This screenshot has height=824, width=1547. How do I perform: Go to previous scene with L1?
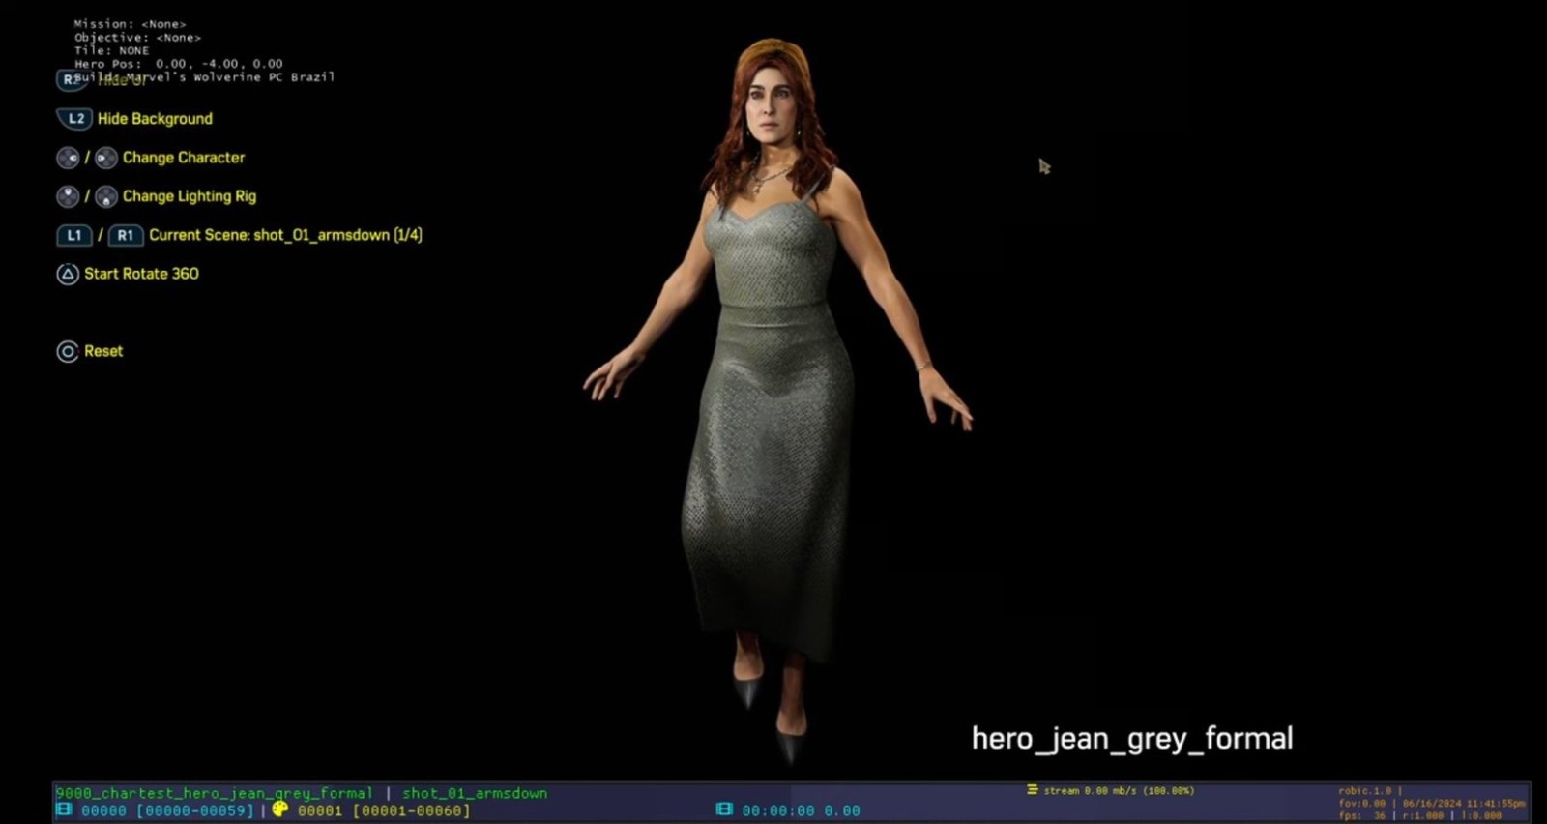pyautogui.click(x=74, y=235)
